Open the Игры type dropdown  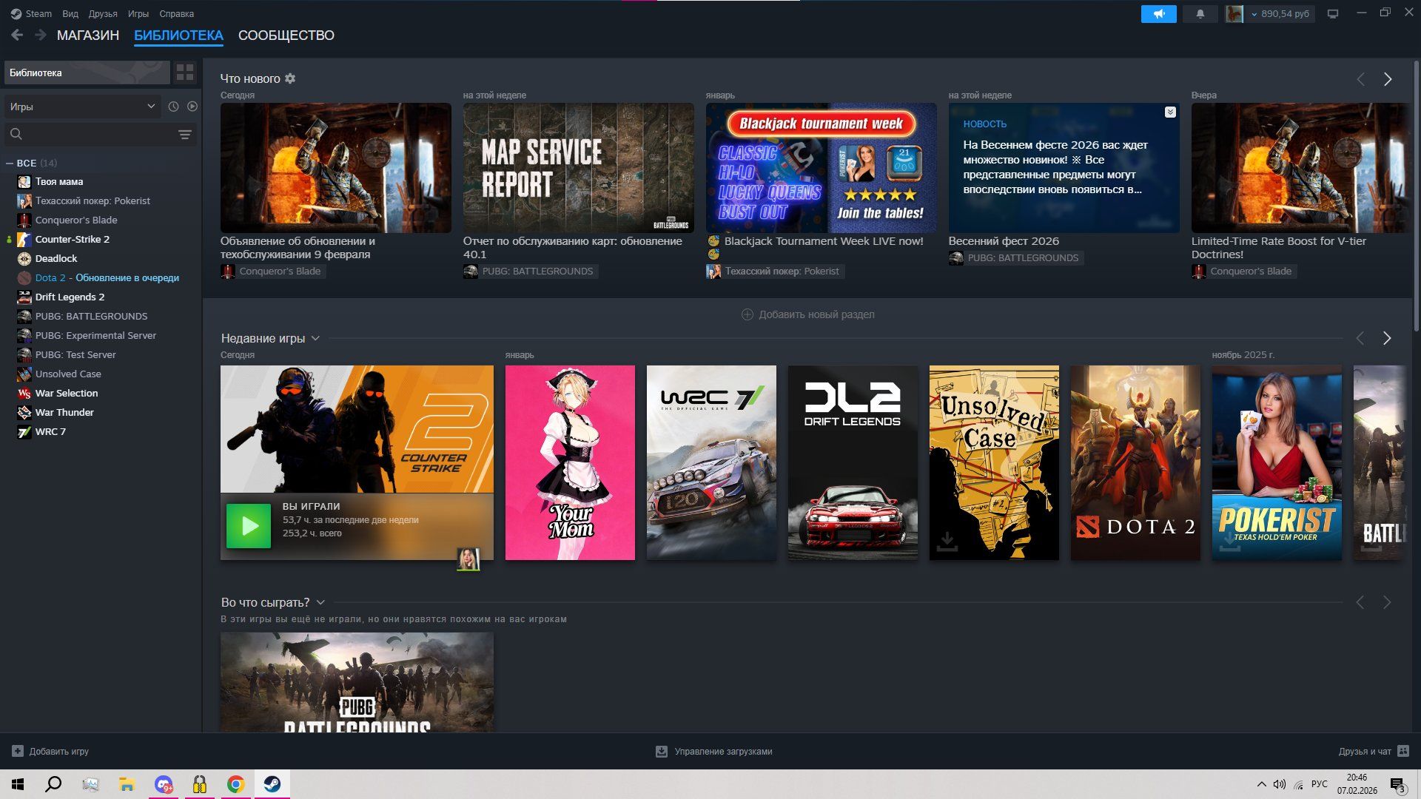[x=81, y=107]
